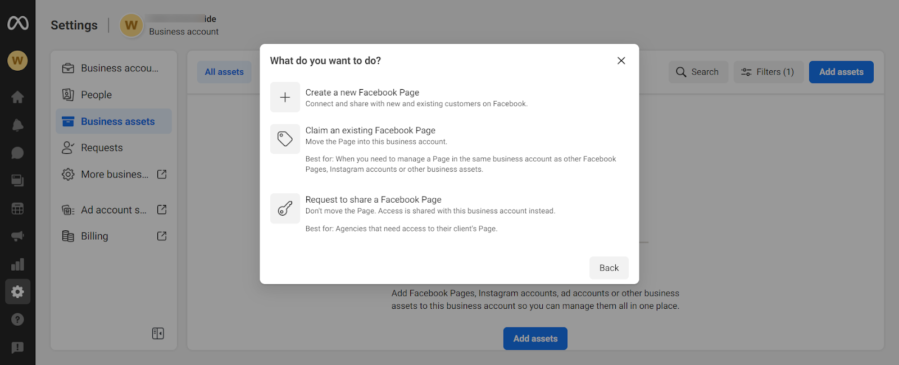
Task: Switch to All assets tab
Action: click(x=224, y=72)
